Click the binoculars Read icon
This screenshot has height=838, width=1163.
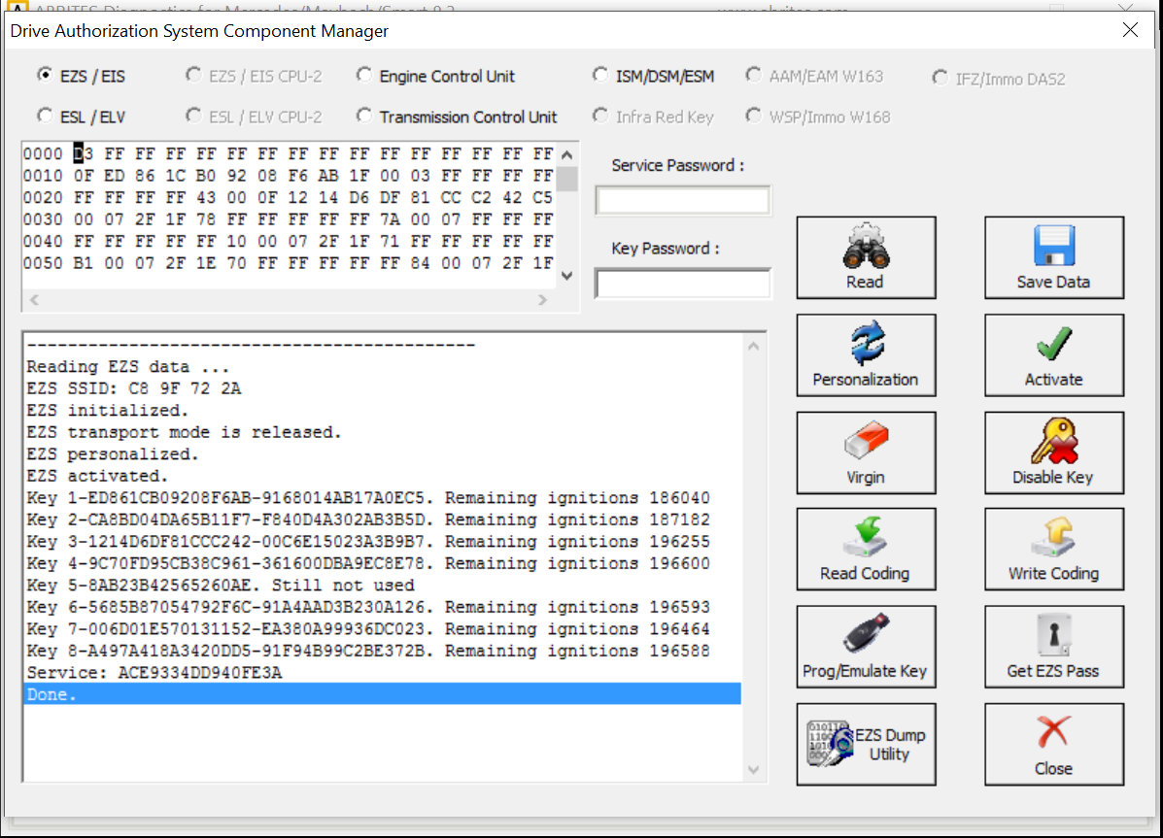tap(864, 247)
